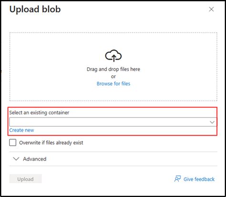This screenshot has height=197, width=226.
Task: Click the chevron arrow beside Advanced
Action: click(x=16, y=159)
